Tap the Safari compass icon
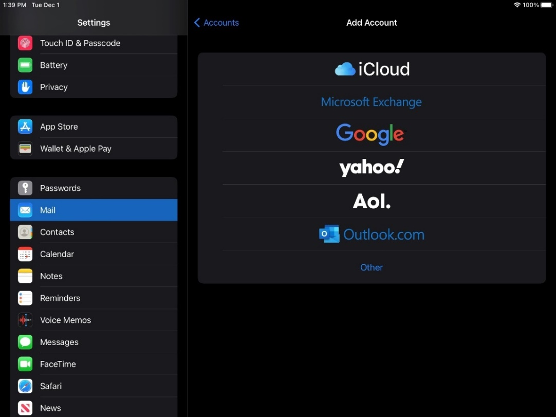The image size is (556, 417). [25, 386]
